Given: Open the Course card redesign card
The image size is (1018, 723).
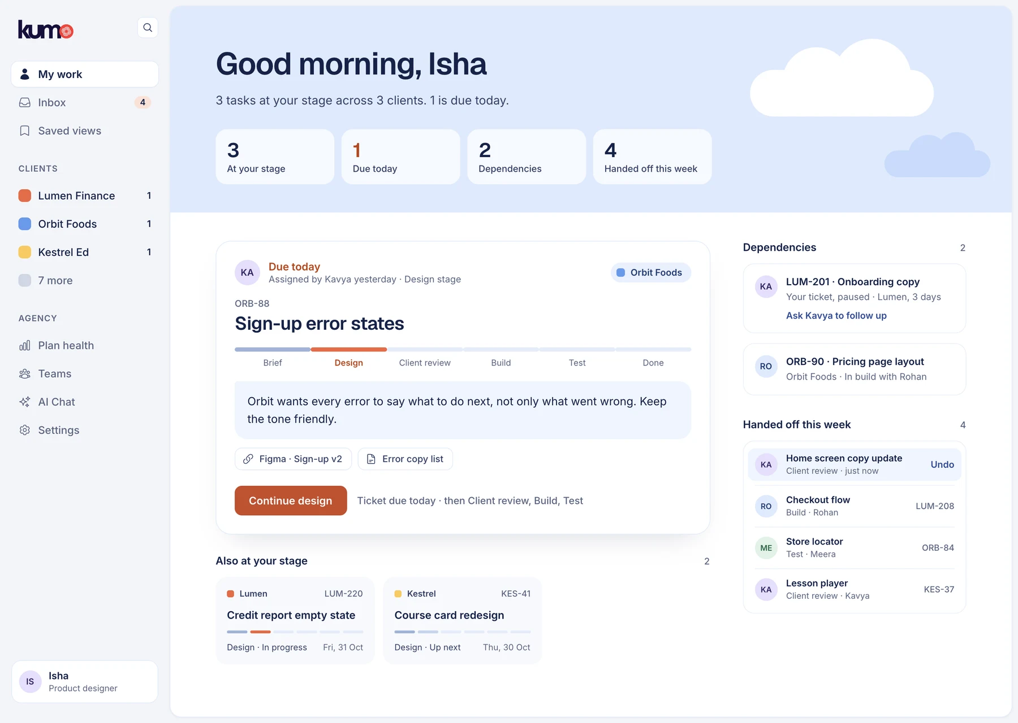Looking at the screenshot, I should click(x=463, y=620).
